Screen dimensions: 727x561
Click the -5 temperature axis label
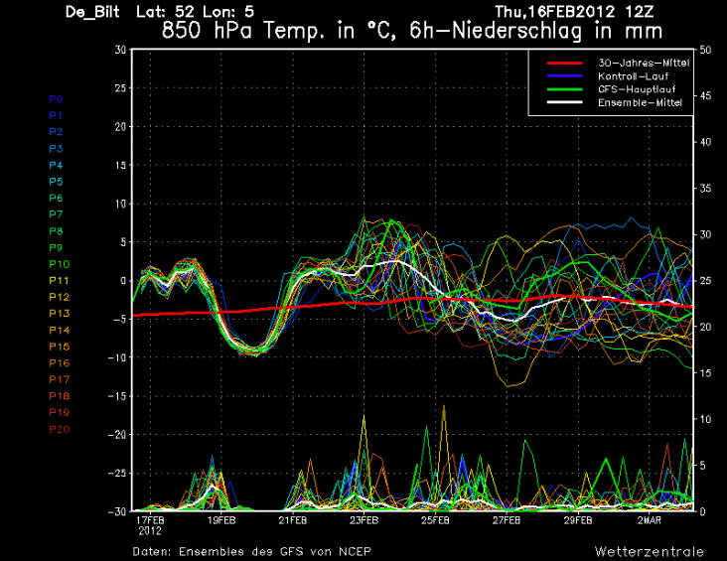119,319
